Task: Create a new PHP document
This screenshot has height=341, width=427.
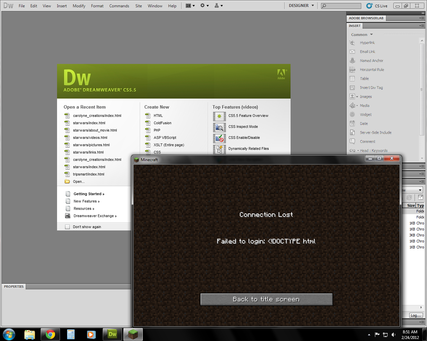Action: pyautogui.click(x=157, y=130)
